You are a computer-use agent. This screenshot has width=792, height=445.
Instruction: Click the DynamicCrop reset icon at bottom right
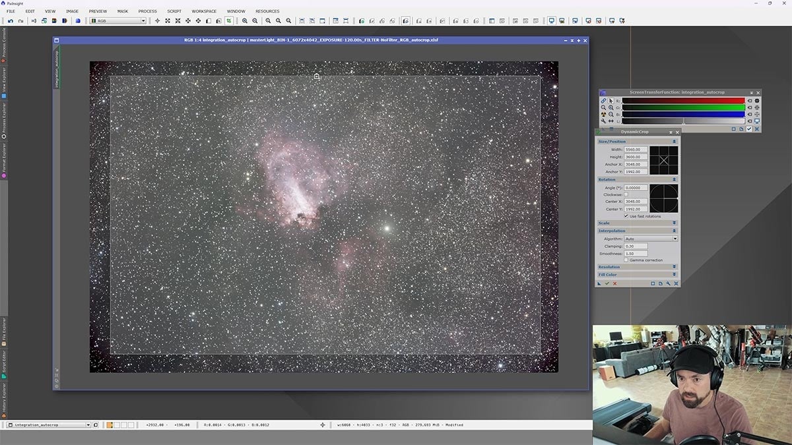[x=676, y=283]
